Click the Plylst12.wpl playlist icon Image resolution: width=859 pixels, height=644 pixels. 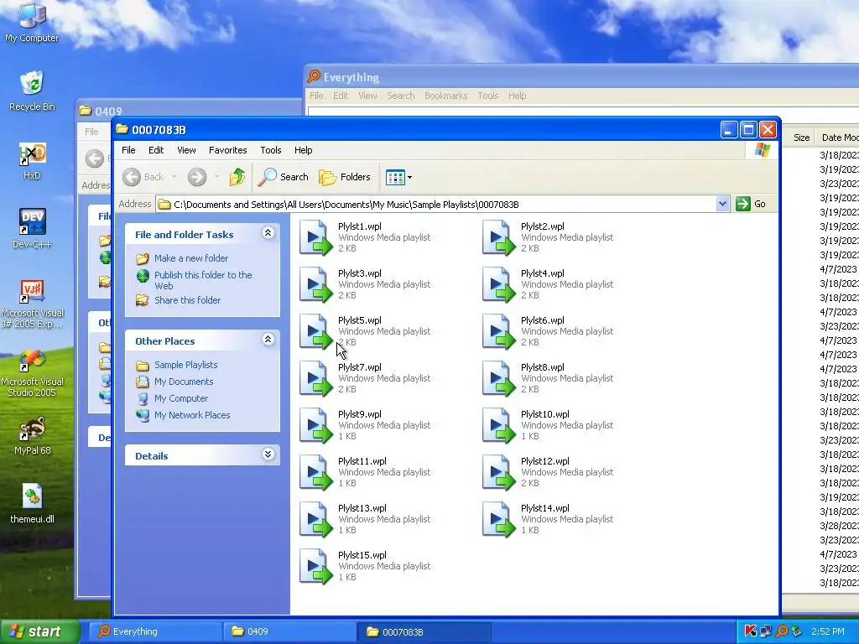(x=498, y=472)
